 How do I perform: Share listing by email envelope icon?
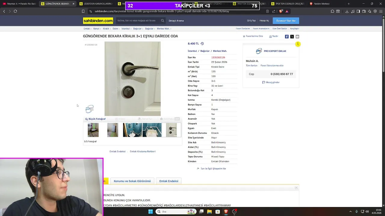[x=297, y=37]
